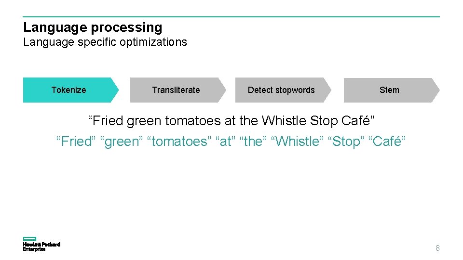Select the Language processing title
The width and height of the screenshot is (463, 260).
[x=93, y=27]
